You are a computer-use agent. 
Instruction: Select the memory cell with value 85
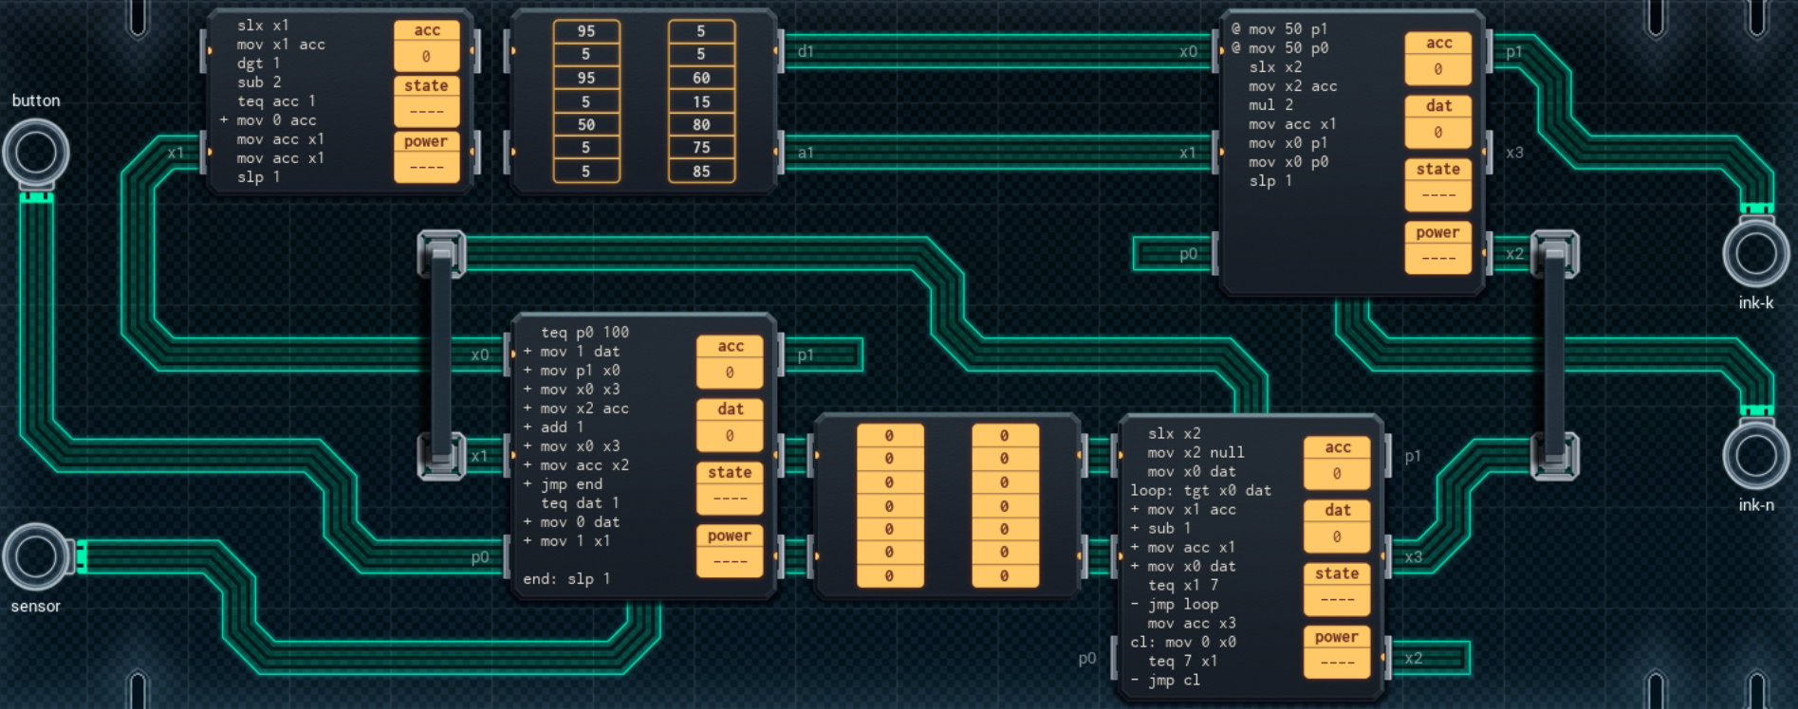[x=701, y=172]
